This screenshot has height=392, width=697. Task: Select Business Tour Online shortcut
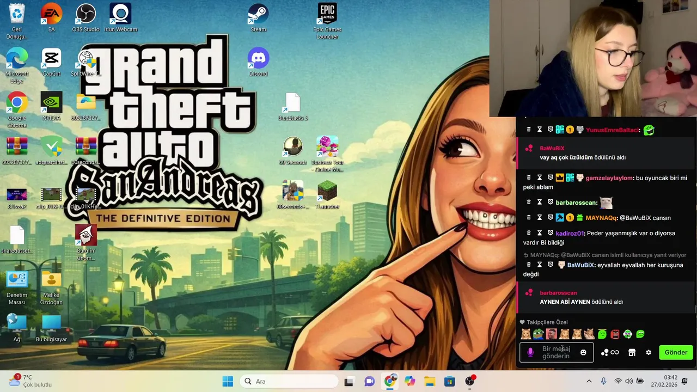327,154
